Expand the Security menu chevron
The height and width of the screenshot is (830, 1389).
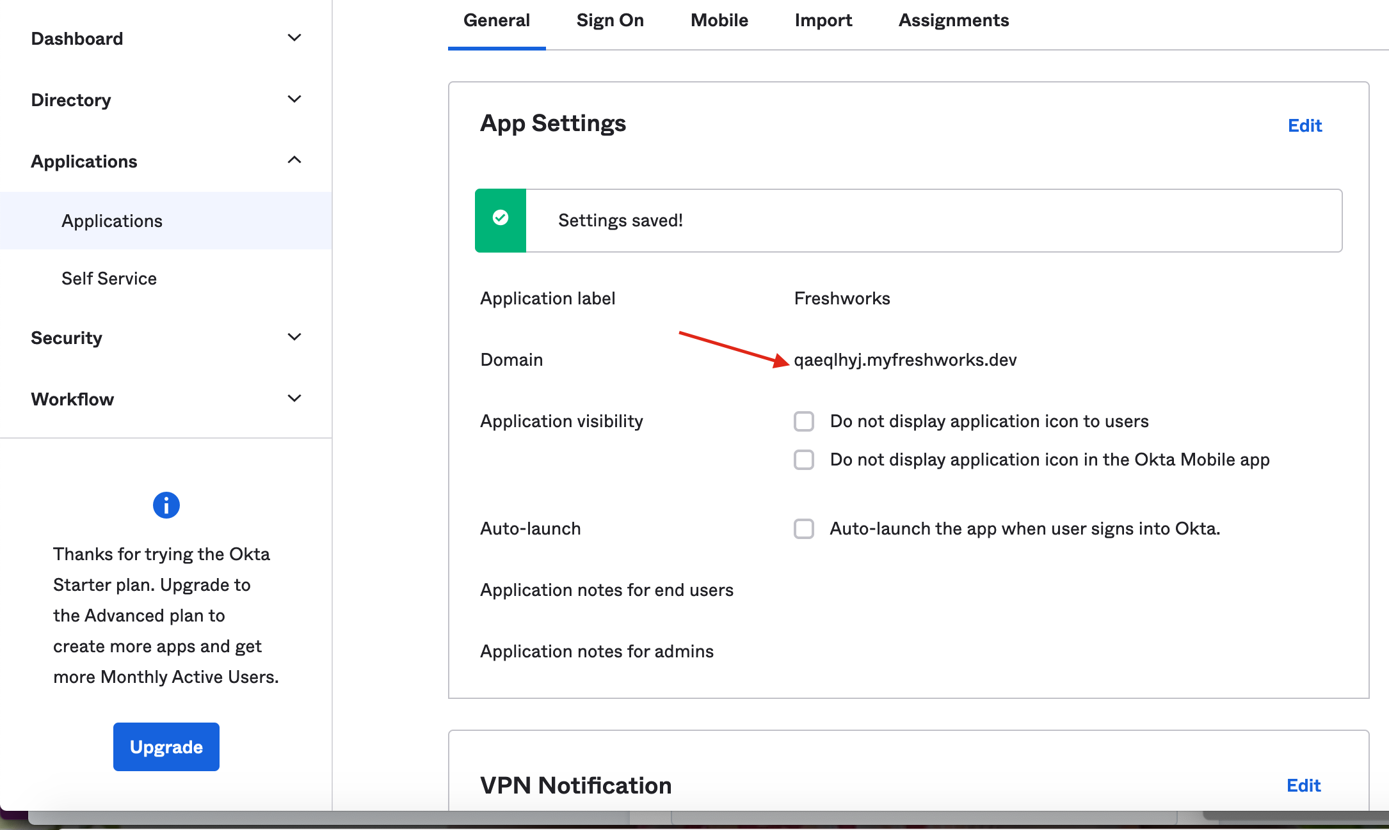[x=294, y=337]
